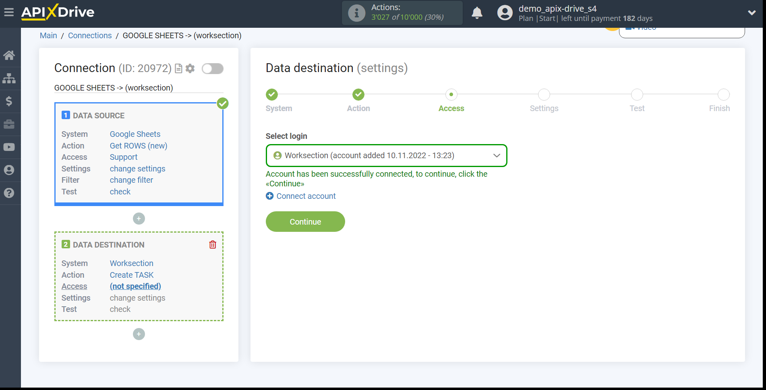Open the Select login dropdown

[386, 155]
